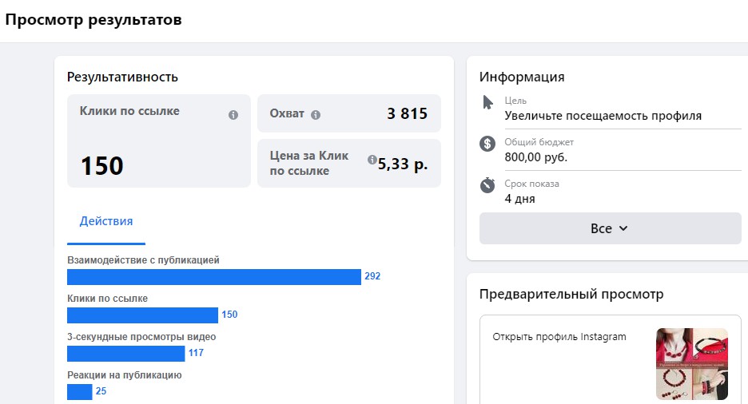
Task: Click the dollar icon beside Общий бюджет
Action: 487,145
